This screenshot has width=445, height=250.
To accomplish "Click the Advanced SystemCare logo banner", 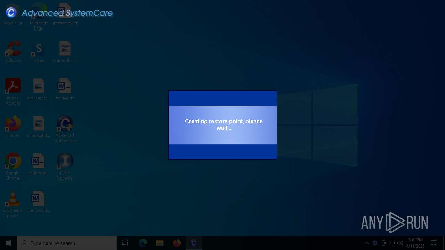I will pos(59,13).
